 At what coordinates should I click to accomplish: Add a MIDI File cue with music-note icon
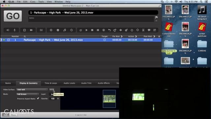65,30
